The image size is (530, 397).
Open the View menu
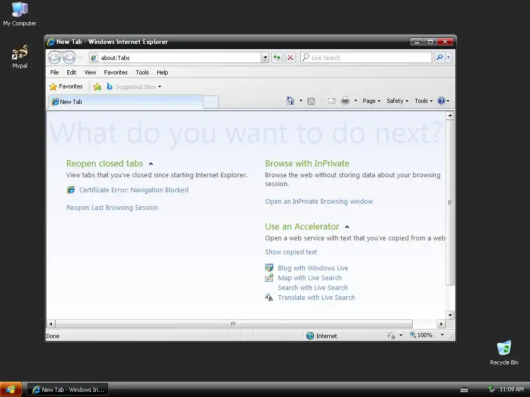(x=90, y=72)
